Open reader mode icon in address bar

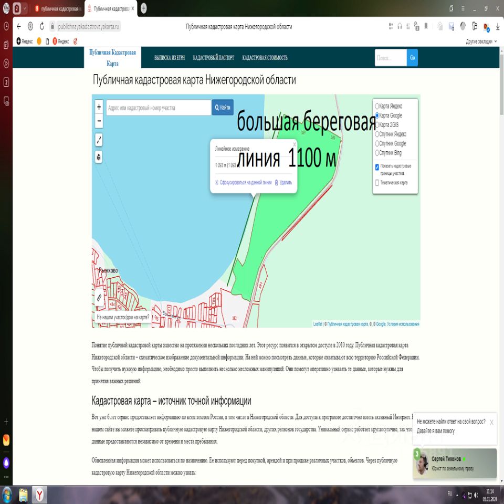[x=408, y=26]
